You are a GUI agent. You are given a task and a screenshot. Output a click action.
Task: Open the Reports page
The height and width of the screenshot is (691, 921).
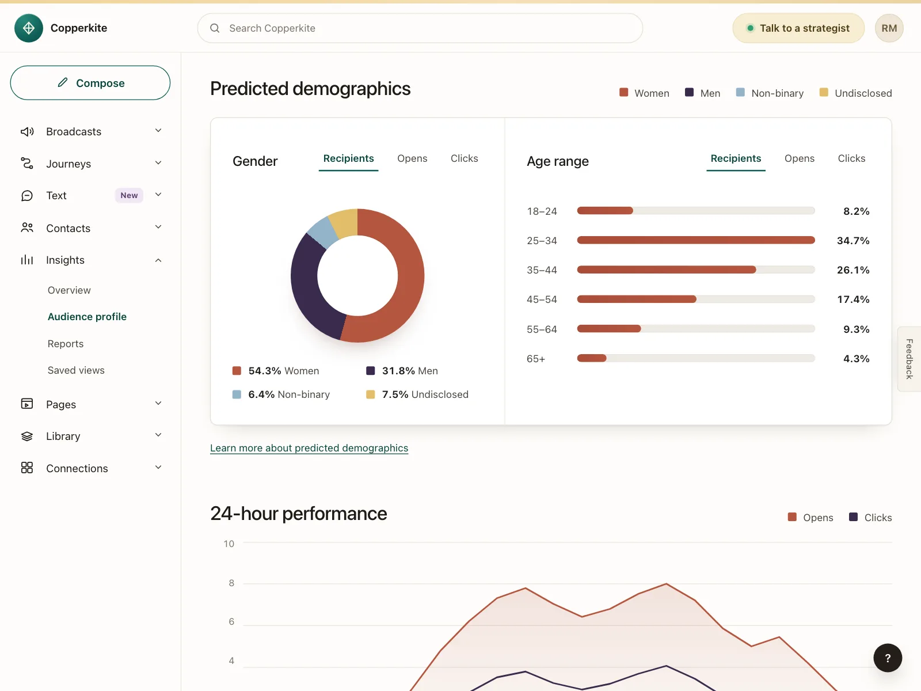[x=66, y=344]
